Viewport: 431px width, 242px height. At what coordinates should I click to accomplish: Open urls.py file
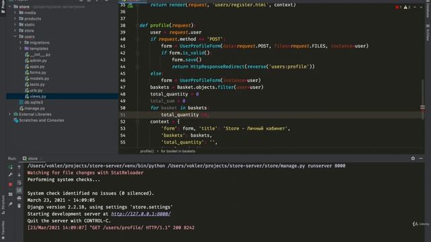pyautogui.click(x=34, y=90)
